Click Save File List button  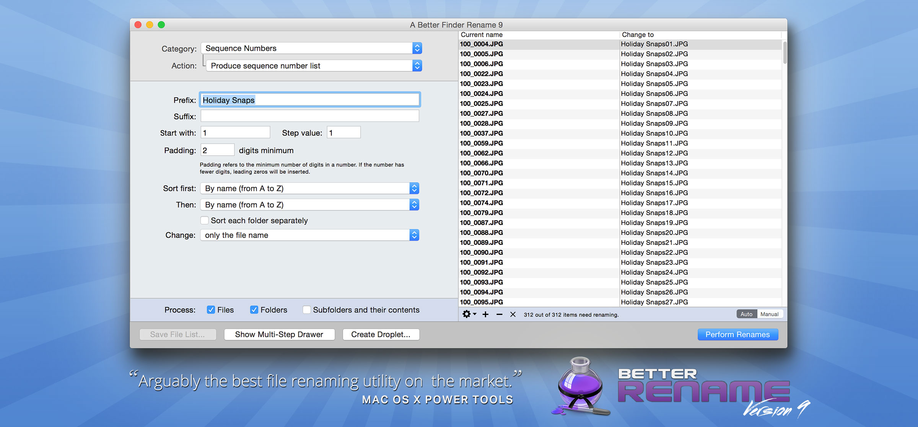(x=177, y=334)
